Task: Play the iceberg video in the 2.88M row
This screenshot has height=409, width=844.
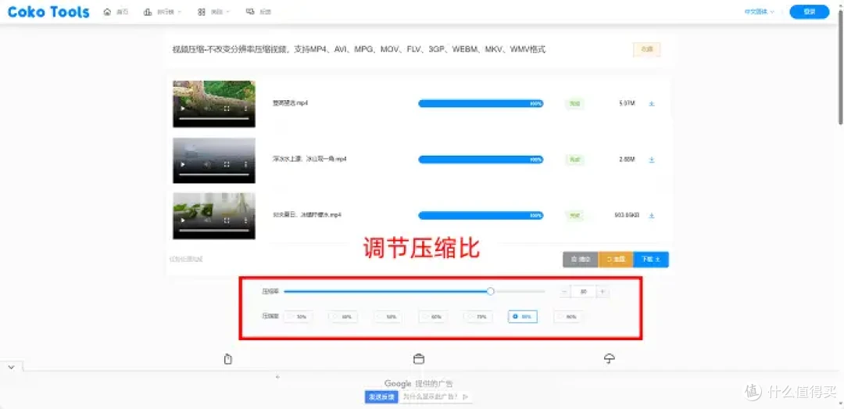Action: (183, 164)
